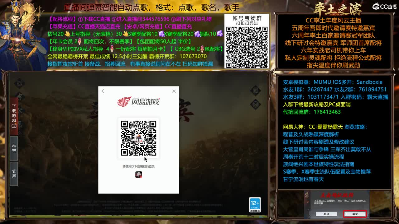The image size is (399, 224).
Task: Click the login QR code in the center dialog
Action: tap(138, 138)
